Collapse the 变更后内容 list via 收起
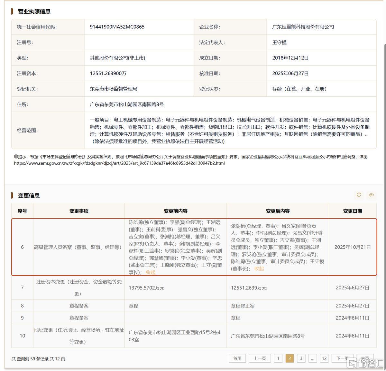 click(259, 268)
